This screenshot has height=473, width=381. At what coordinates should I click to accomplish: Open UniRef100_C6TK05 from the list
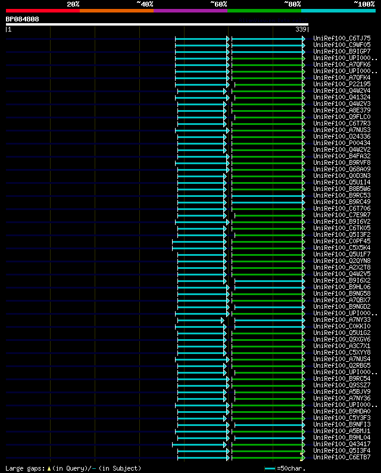tap(342, 228)
